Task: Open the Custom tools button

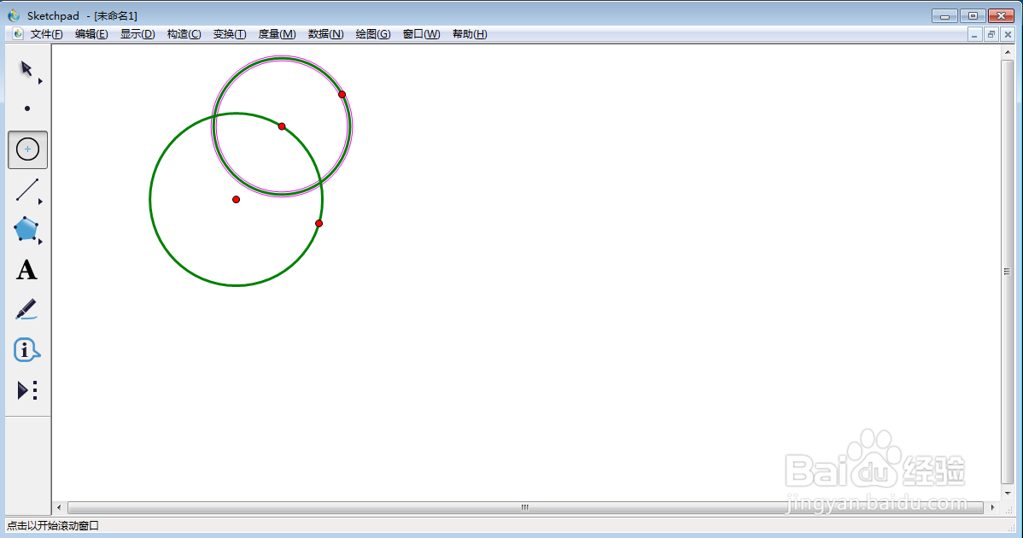Action: coord(26,390)
